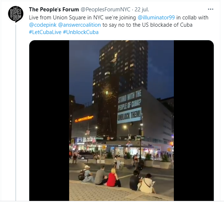Click the black right letterbox area of the video
Screen dimensions: 224x202
[194, 120]
